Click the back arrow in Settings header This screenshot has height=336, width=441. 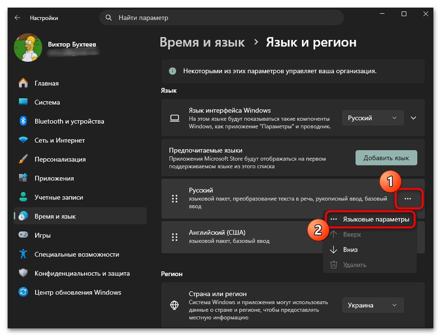(x=18, y=18)
